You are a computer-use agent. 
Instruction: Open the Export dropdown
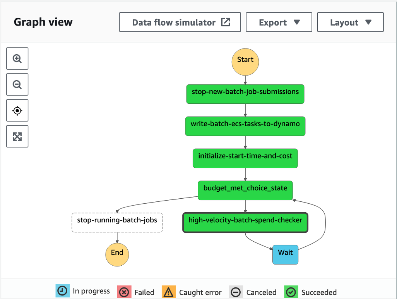pos(279,22)
